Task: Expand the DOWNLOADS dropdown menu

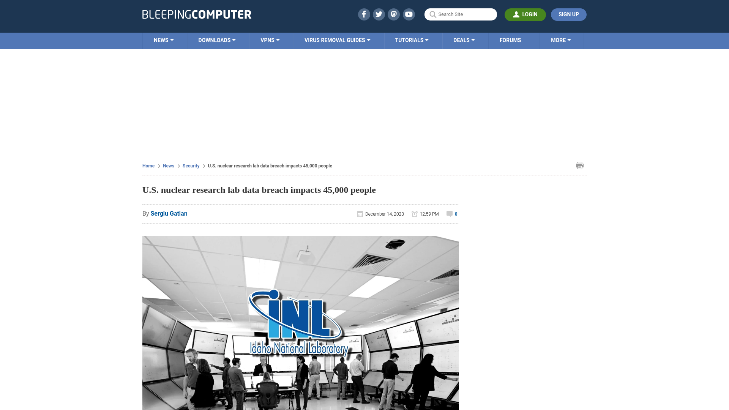Action: [x=216, y=41]
